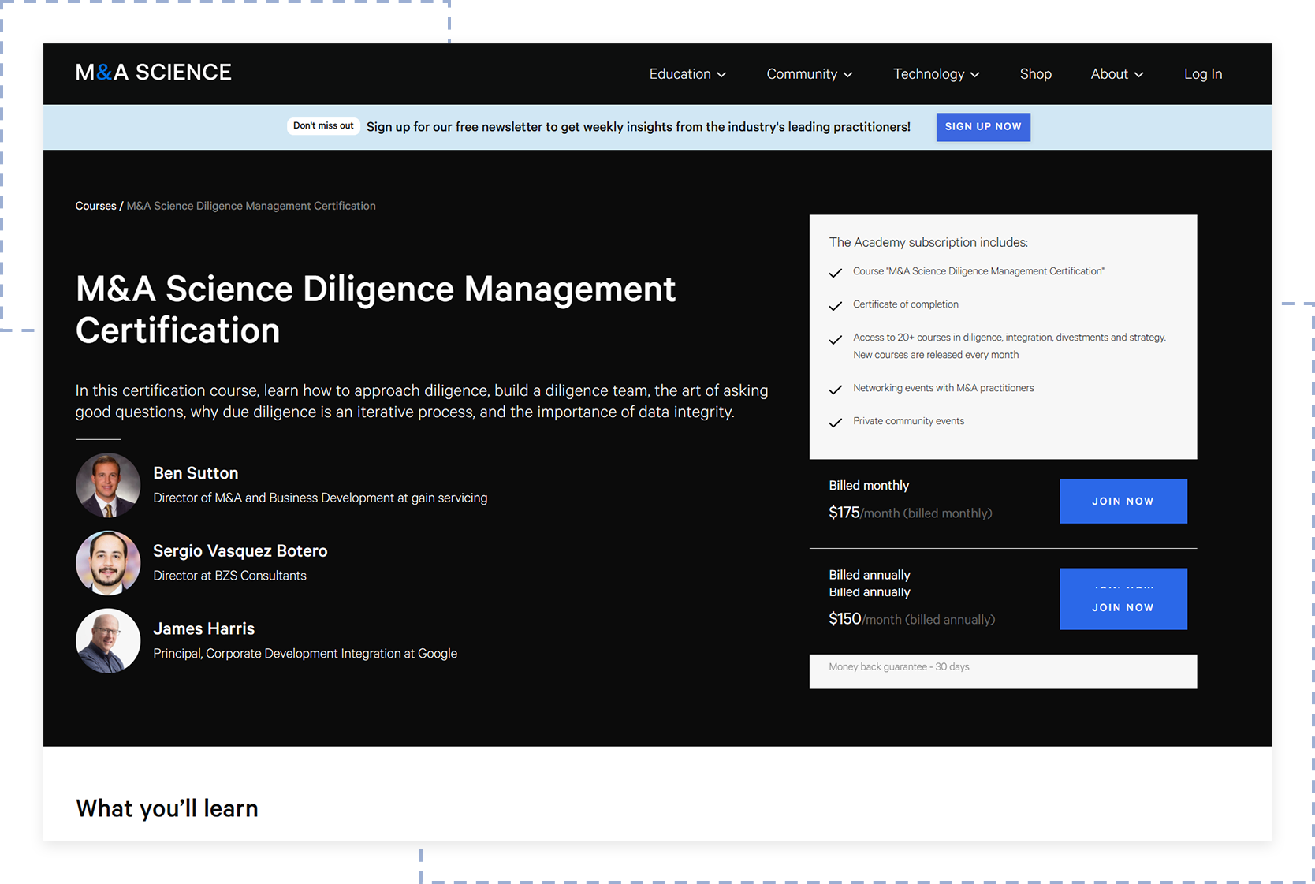Click Sergio Vasquez Botero's profile photo
Screen dimensions: 1315x884
[108, 562]
